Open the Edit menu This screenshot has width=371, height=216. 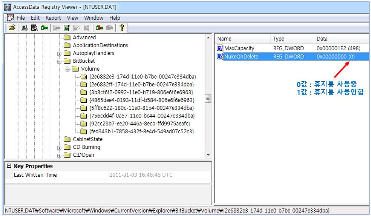coord(35,18)
